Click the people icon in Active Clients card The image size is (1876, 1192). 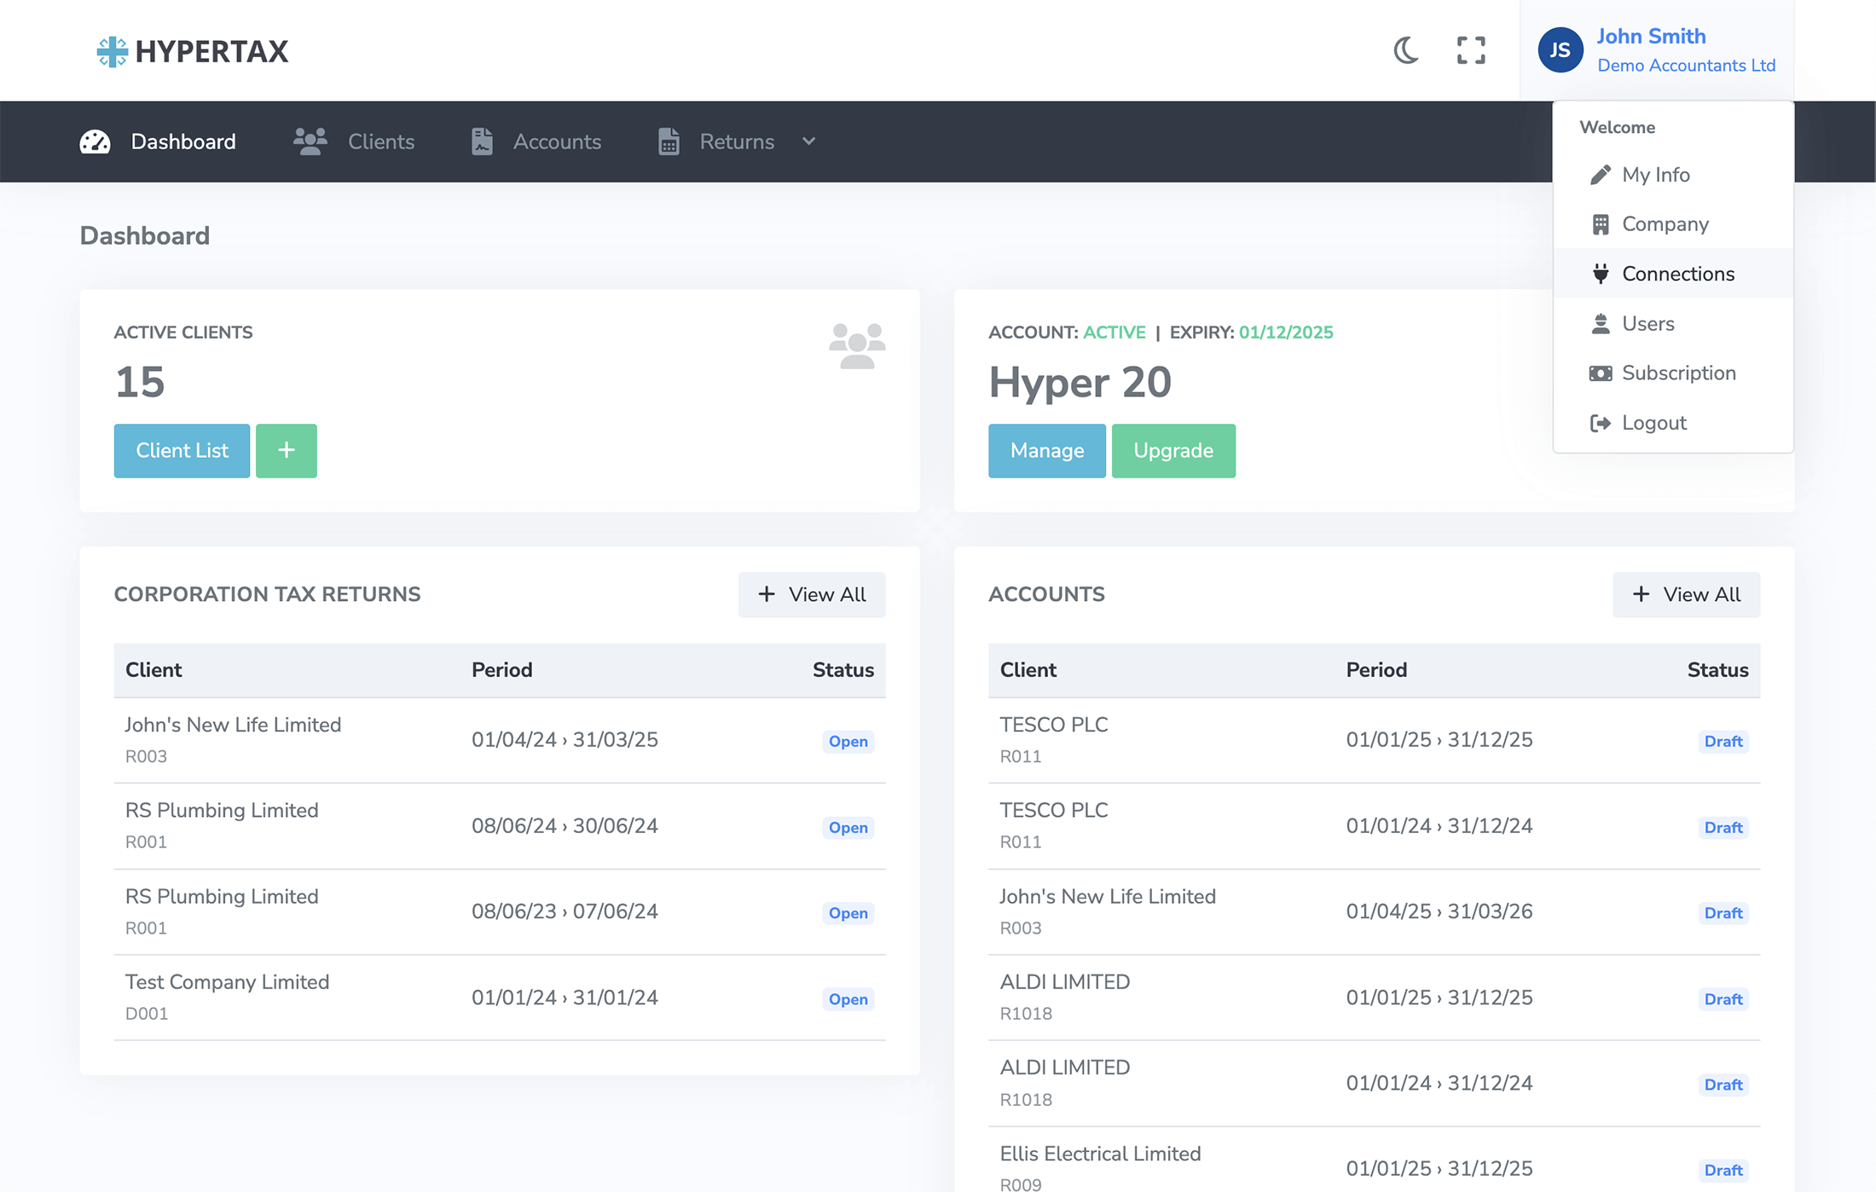(x=857, y=346)
